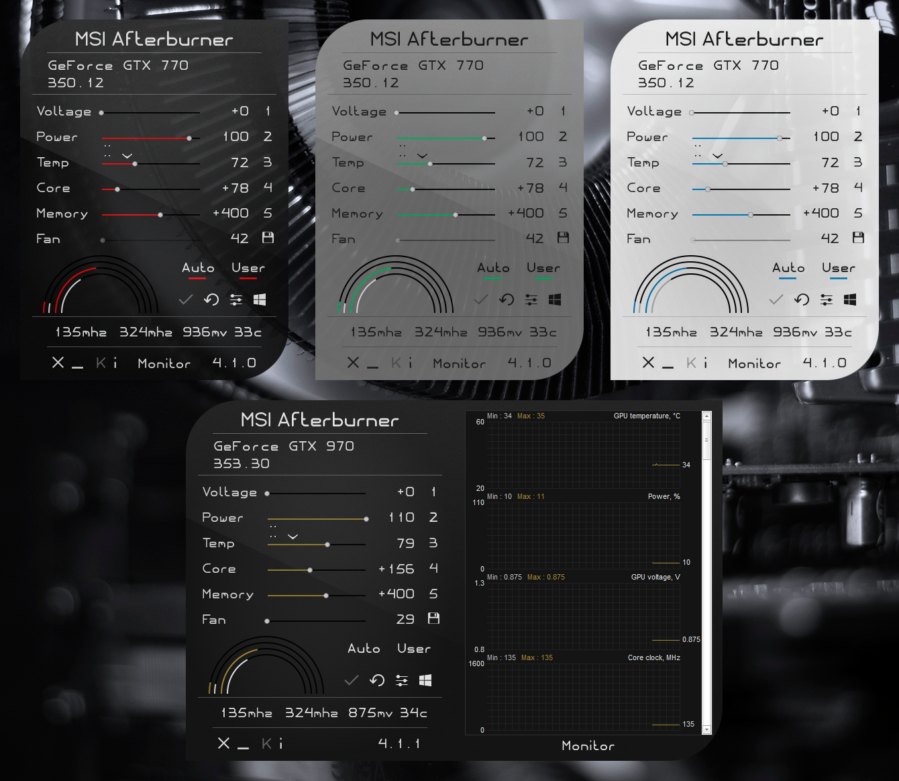
Task: Reset settings icon in green-accent gray skin
Action: click(507, 300)
